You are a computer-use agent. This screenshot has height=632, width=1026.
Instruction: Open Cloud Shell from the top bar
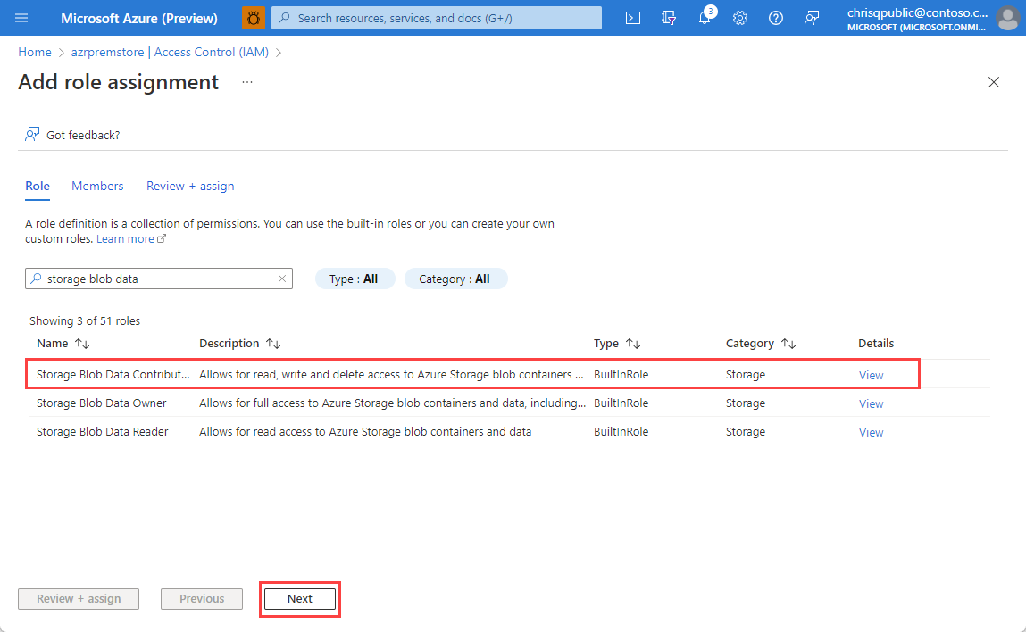coord(633,19)
